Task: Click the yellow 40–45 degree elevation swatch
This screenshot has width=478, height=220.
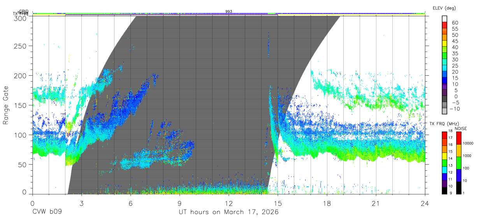Action: (x=445, y=44)
